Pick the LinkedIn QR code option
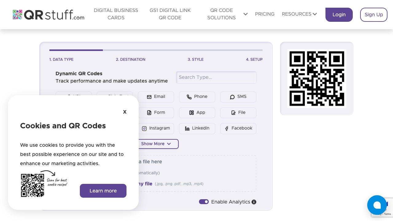 click(197, 128)
